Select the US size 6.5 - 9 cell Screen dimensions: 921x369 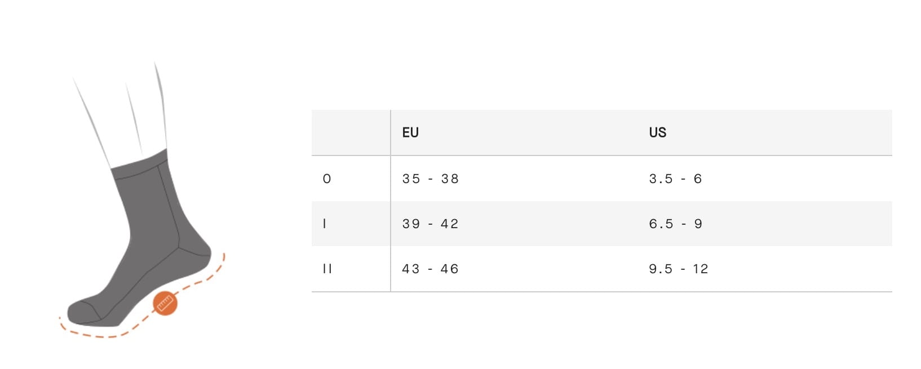coord(675,224)
